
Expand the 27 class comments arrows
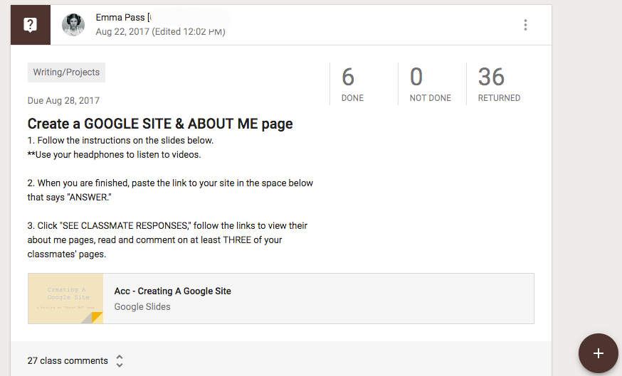[120, 361]
